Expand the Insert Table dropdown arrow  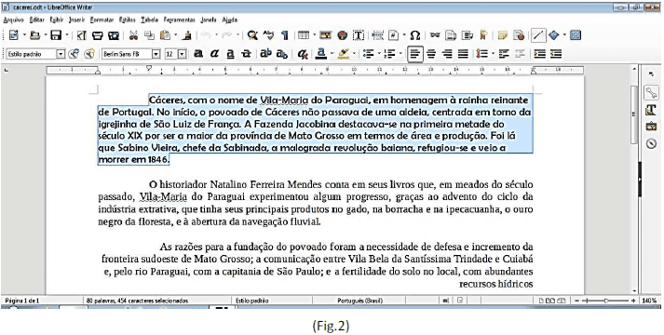coord(314,35)
